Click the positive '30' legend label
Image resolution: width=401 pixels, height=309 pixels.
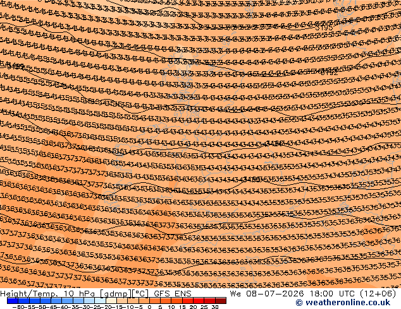click(215, 306)
